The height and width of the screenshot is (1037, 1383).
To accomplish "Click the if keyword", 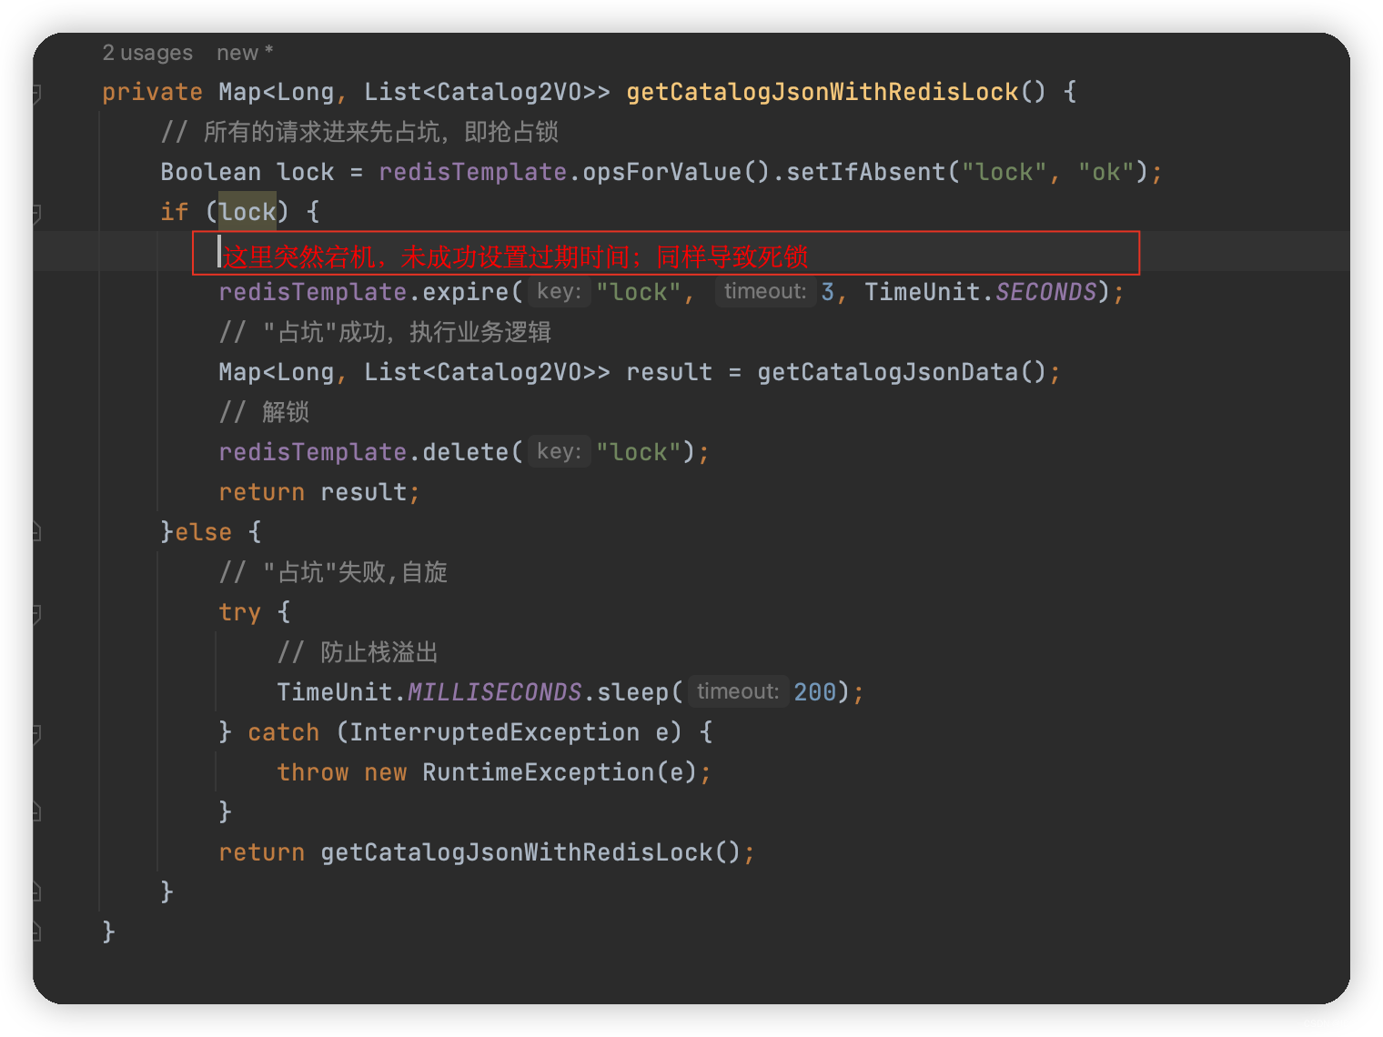I will pos(175,212).
